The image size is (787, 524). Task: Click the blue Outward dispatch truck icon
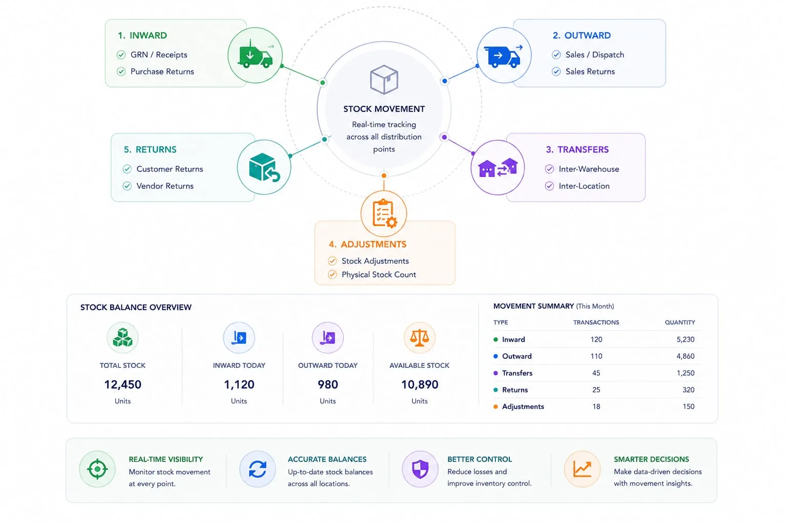(504, 55)
